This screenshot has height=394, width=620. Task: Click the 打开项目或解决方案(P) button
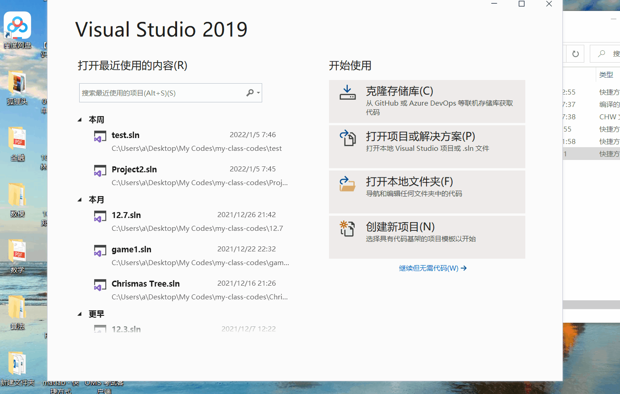427,147
